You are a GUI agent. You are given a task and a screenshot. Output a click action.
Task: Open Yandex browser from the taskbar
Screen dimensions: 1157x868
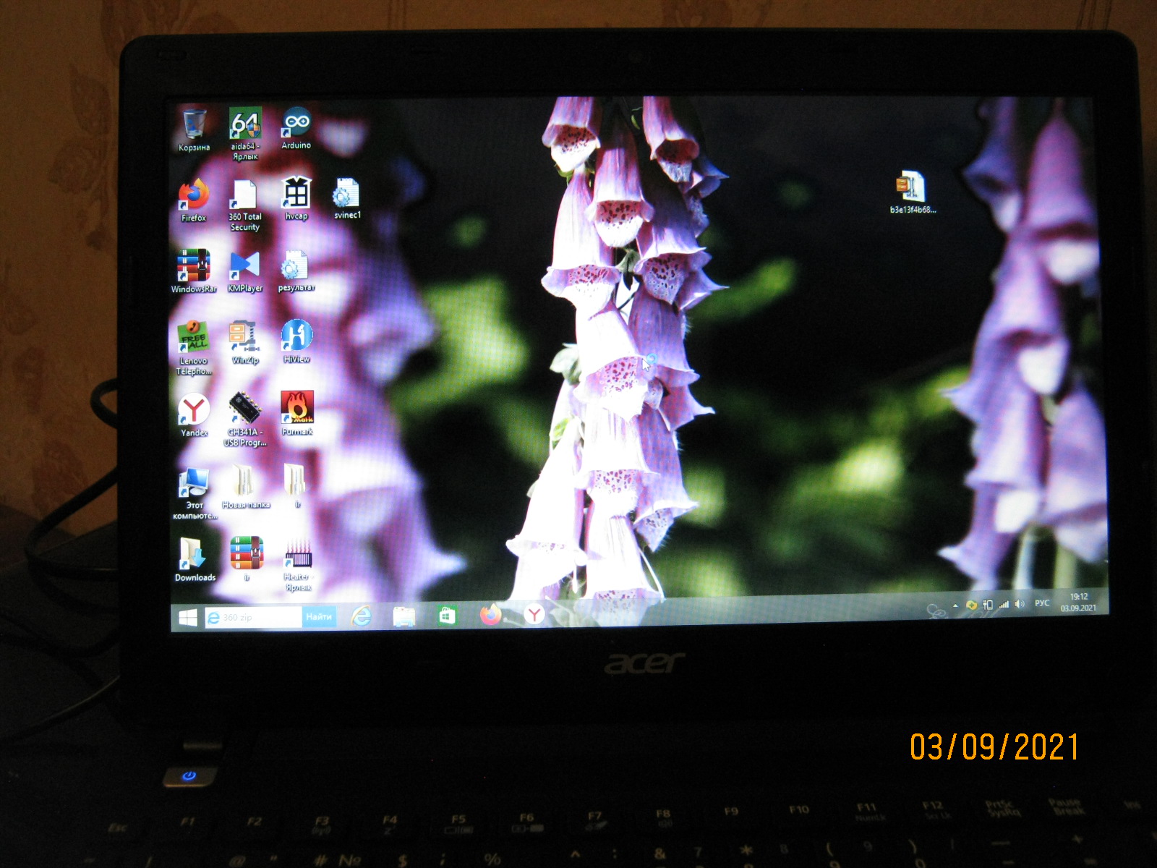point(534,615)
